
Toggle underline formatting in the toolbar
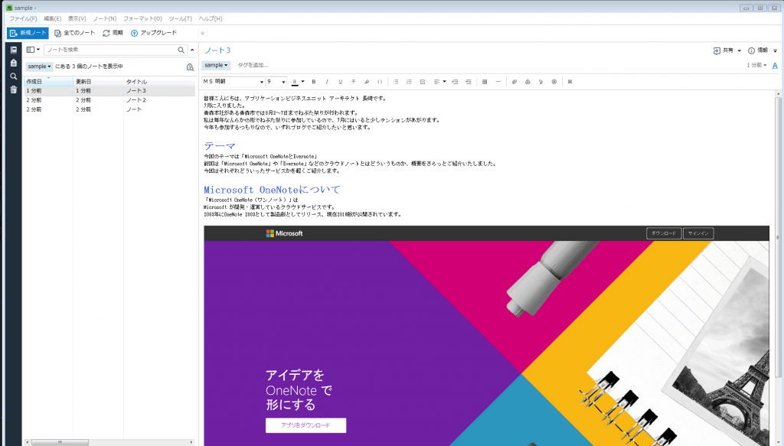tap(340, 81)
